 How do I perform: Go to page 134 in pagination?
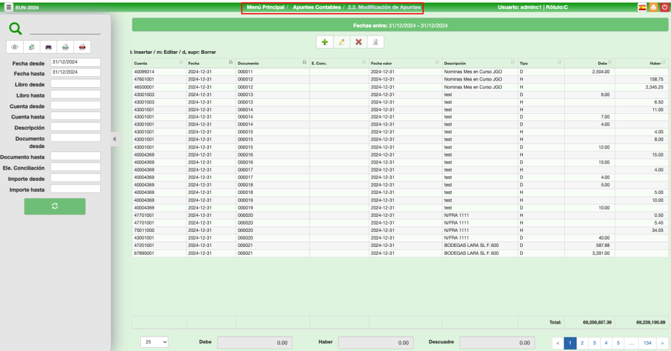coord(647,342)
